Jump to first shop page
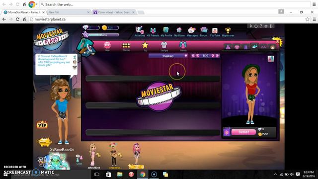The height and width of the screenshot is (179, 318). [x=193, y=56]
